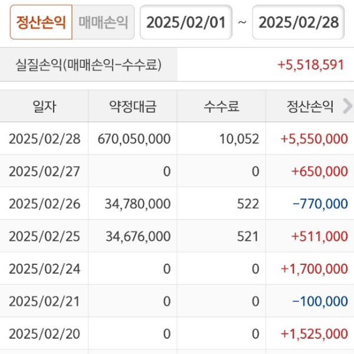
Task: Select the 2025/02/25 row date
Action: click(44, 237)
